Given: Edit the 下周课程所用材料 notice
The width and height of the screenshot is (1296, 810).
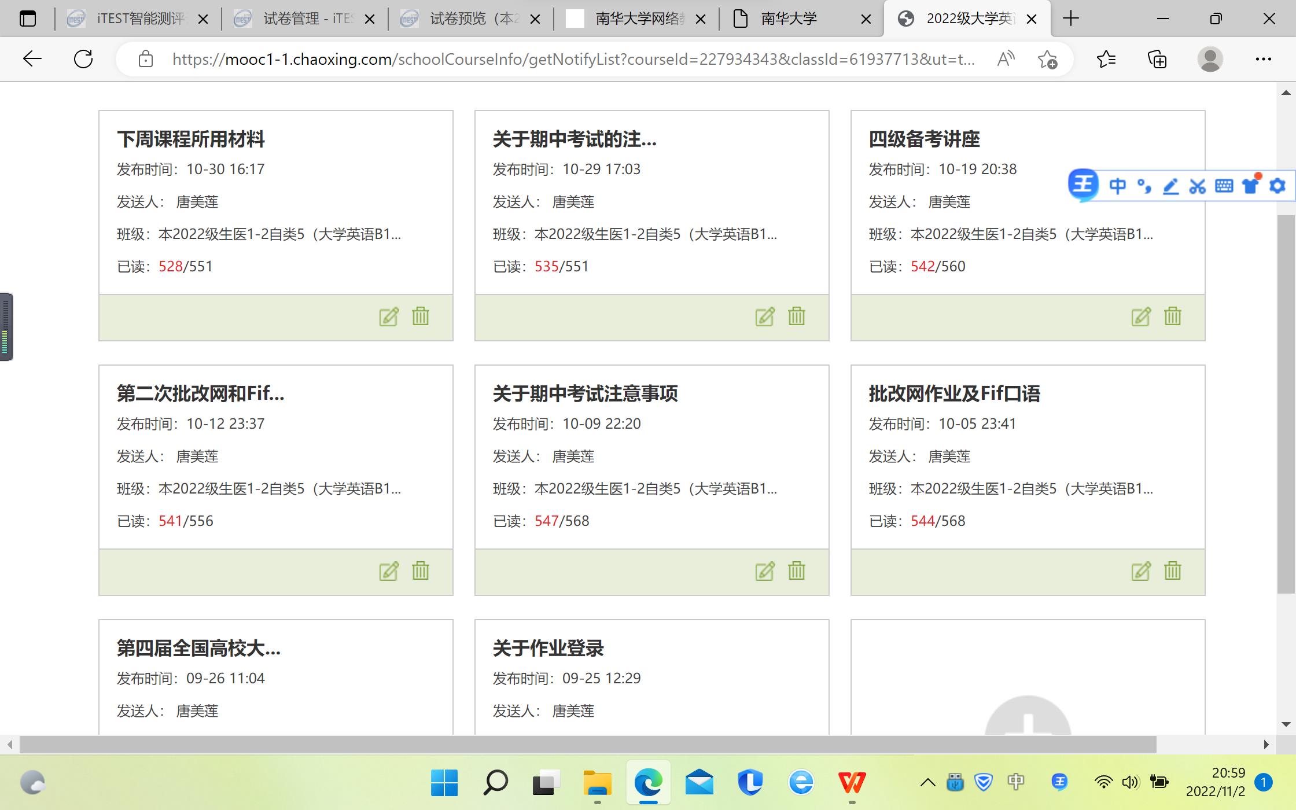Looking at the screenshot, I should [389, 316].
